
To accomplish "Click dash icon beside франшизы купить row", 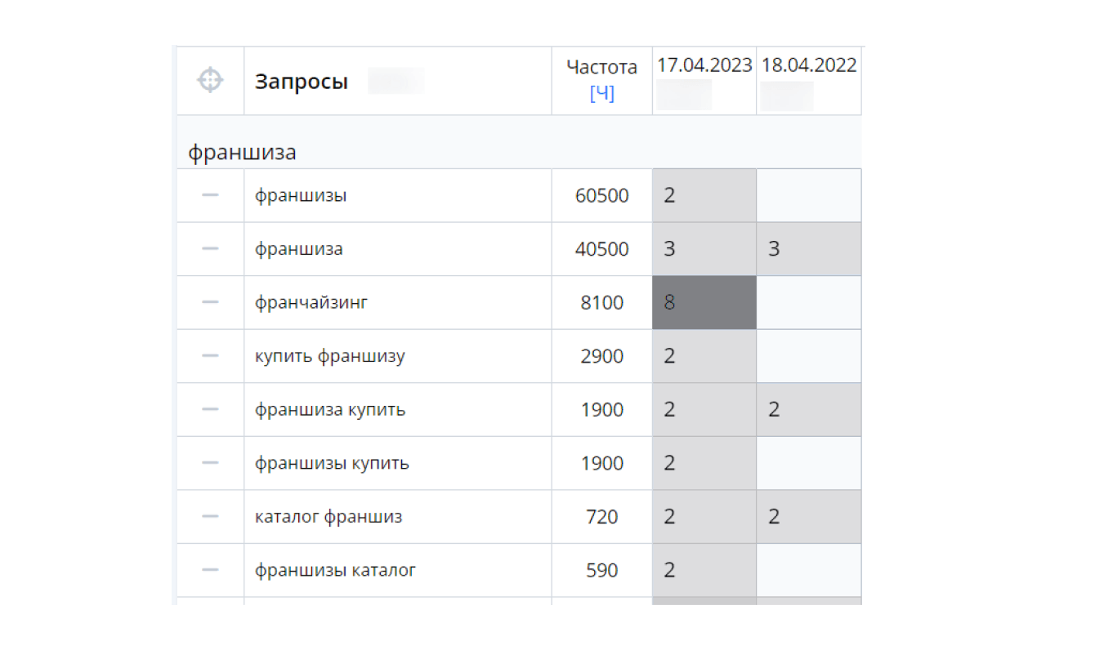I will click(210, 463).
